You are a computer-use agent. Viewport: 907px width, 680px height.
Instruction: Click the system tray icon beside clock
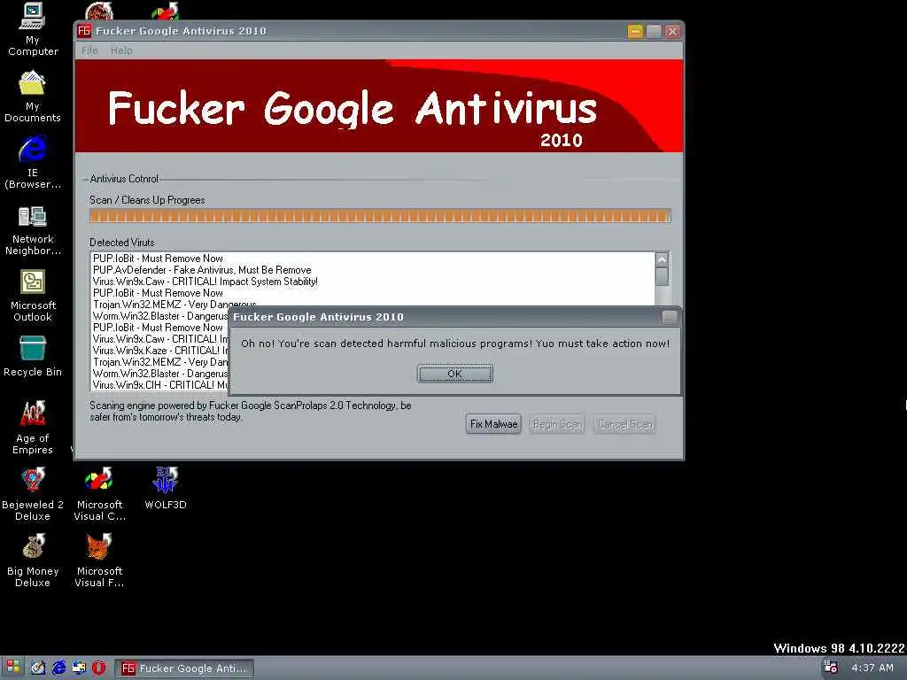(831, 668)
